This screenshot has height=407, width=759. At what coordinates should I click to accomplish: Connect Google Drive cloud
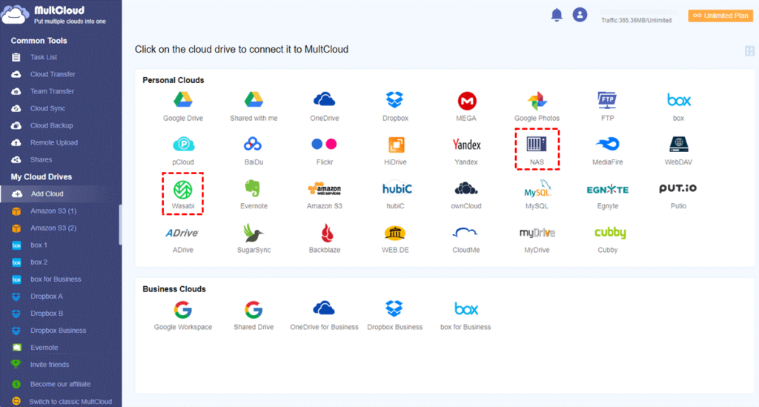[183, 107]
